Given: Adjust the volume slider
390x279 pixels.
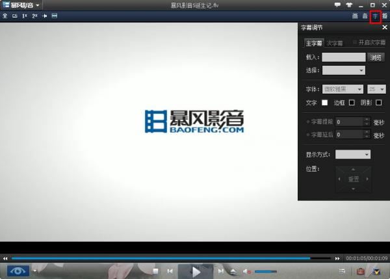Looking at the screenshot, I should [266, 272].
